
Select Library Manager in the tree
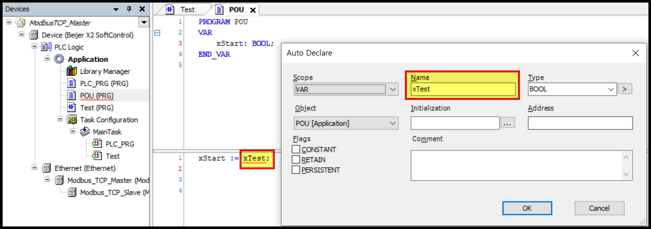coord(105,71)
